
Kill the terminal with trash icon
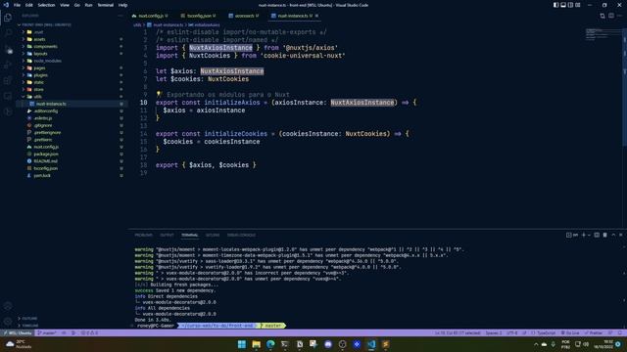(x=605, y=235)
